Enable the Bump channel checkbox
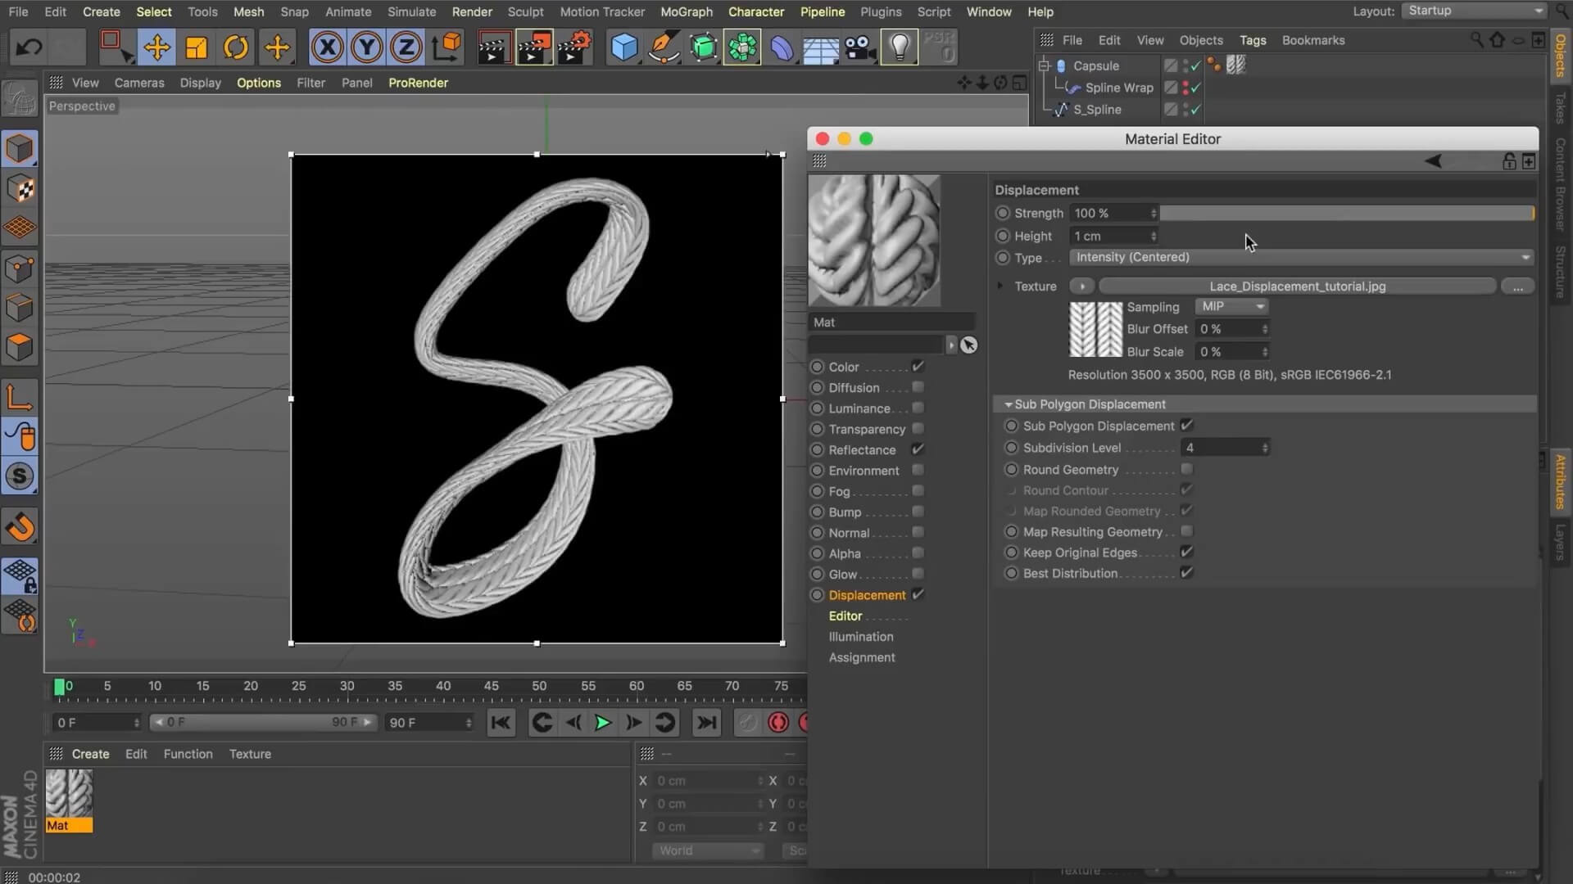 click(x=918, y=512)
